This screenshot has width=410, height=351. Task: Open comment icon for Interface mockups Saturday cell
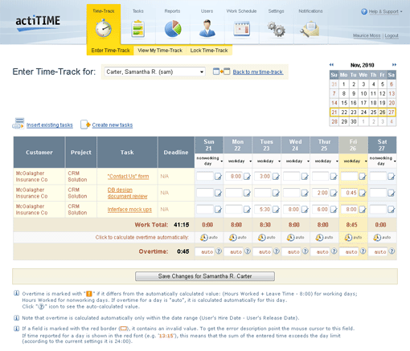coord(392,210)
